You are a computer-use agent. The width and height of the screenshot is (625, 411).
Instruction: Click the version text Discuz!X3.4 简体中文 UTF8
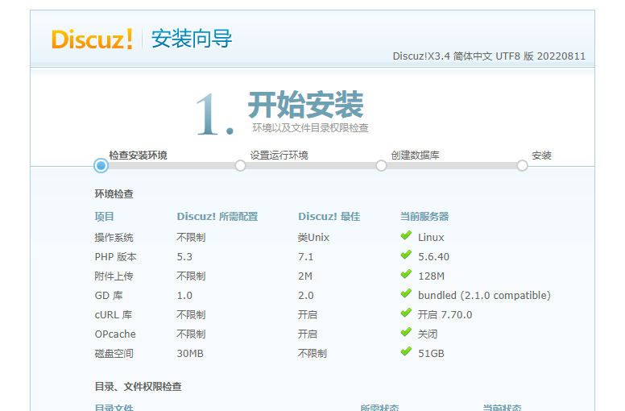tap(489, 56)
